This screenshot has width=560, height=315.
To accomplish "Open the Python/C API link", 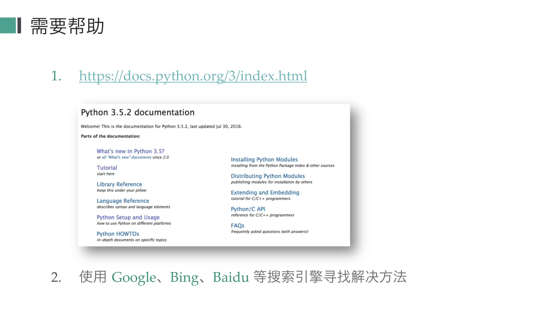I will [x=248, y=209].
